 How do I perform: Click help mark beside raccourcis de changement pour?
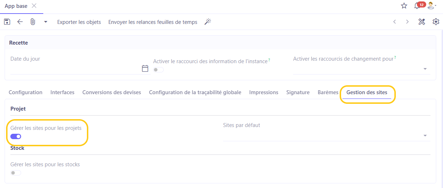395,57
